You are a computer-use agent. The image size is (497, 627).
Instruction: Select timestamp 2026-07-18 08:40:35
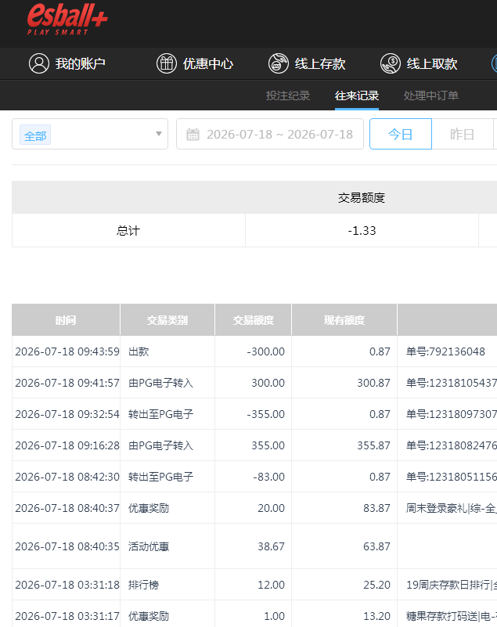[x=67, y=546]
